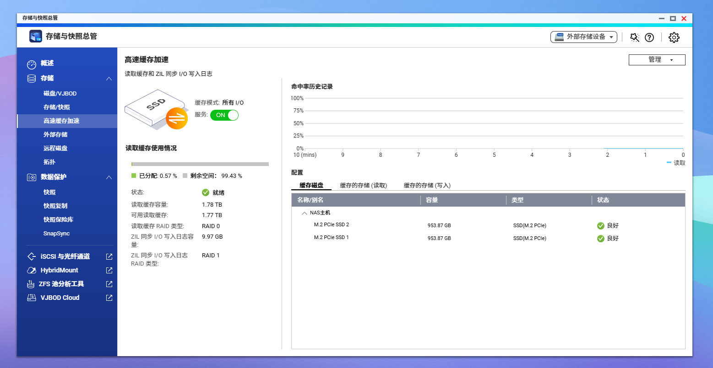713x368 pixels.
Task: Collapse the 存储 sidebar section
Action: (x=109, y=79)
